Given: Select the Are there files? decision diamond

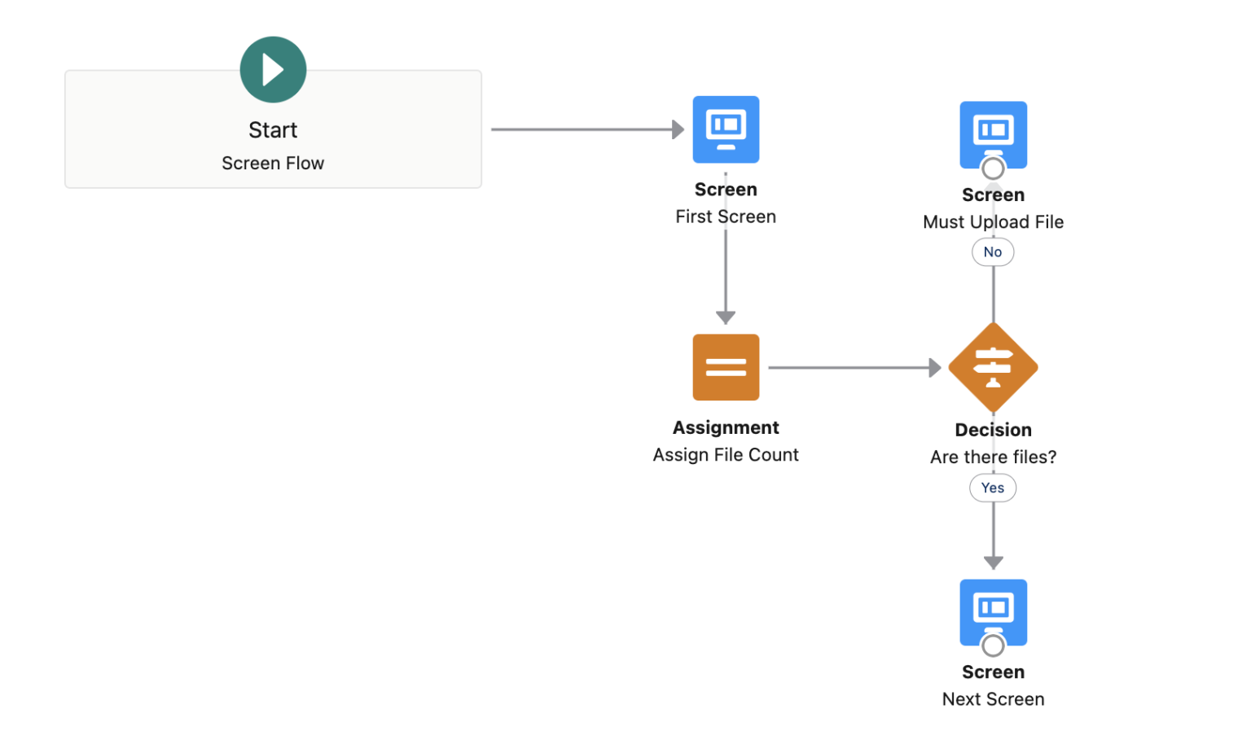Looking at the screenshot, I should click(x=993, y=367).
